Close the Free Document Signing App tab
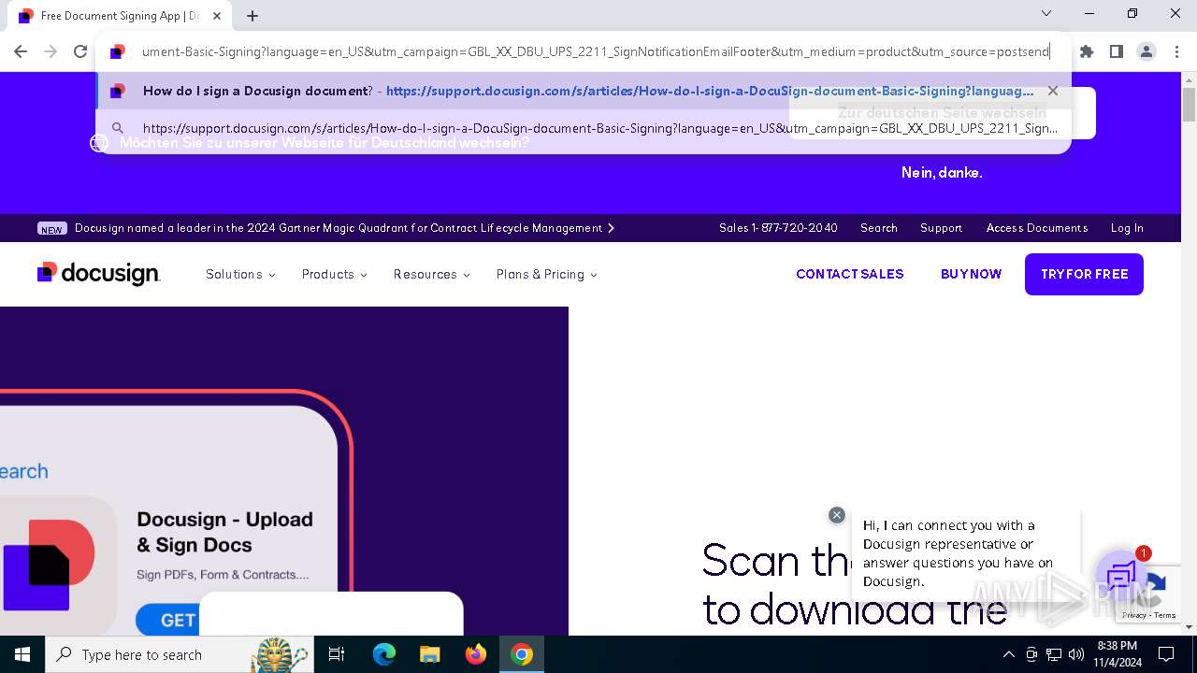The height and width of the screenshot is (673, 1197). 217,16
